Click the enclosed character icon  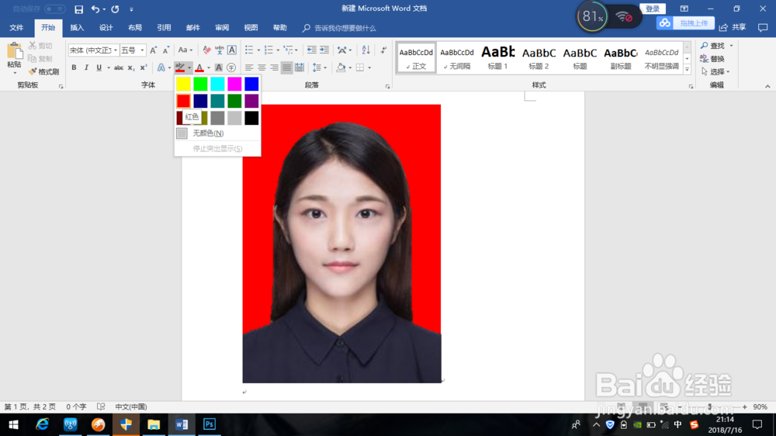click(x=231, y=67)
